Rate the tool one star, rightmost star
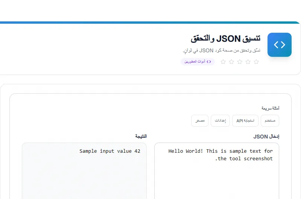This screenshot has height=199, width=301. point(256,62)
